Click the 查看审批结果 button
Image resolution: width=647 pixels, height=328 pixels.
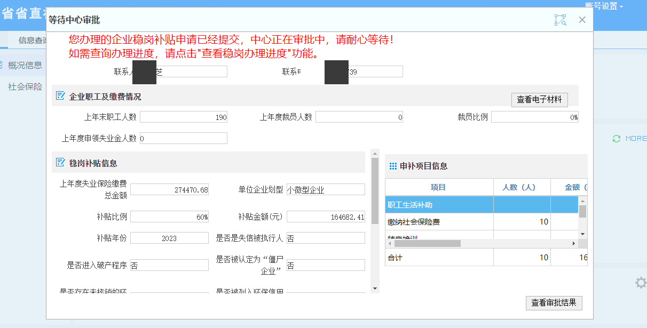[554, 303]
